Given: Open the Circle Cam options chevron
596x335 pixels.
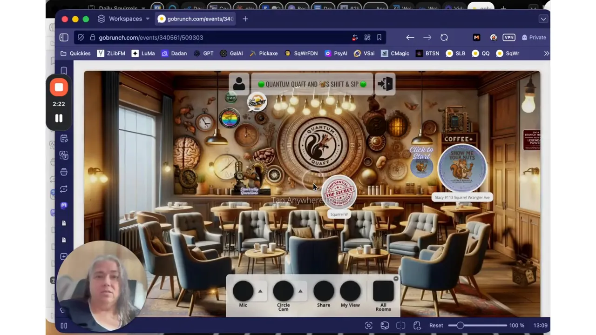Looking at the screenshot, I should pos(300,291).
